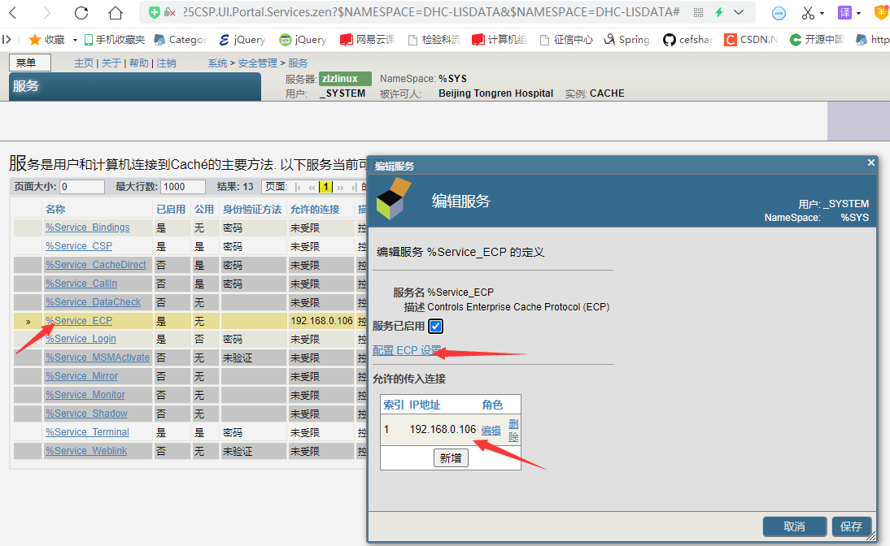Focus the 页面大小 input field
Image resolution: width=890 pixels, height=546 pixels.
81,187
